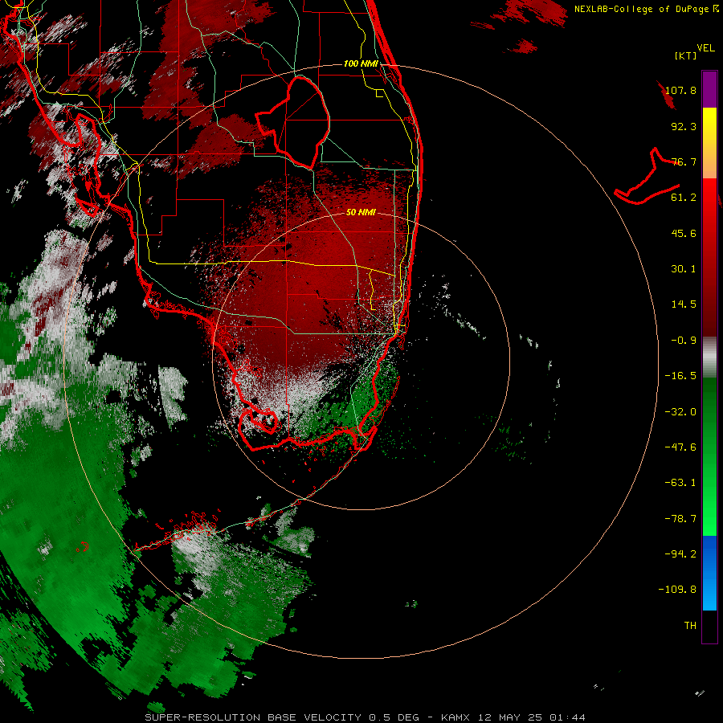This screenshot has height=723, width=723.
Task: Click the 100 NMI range ring label
Action: tap(361, 63)
